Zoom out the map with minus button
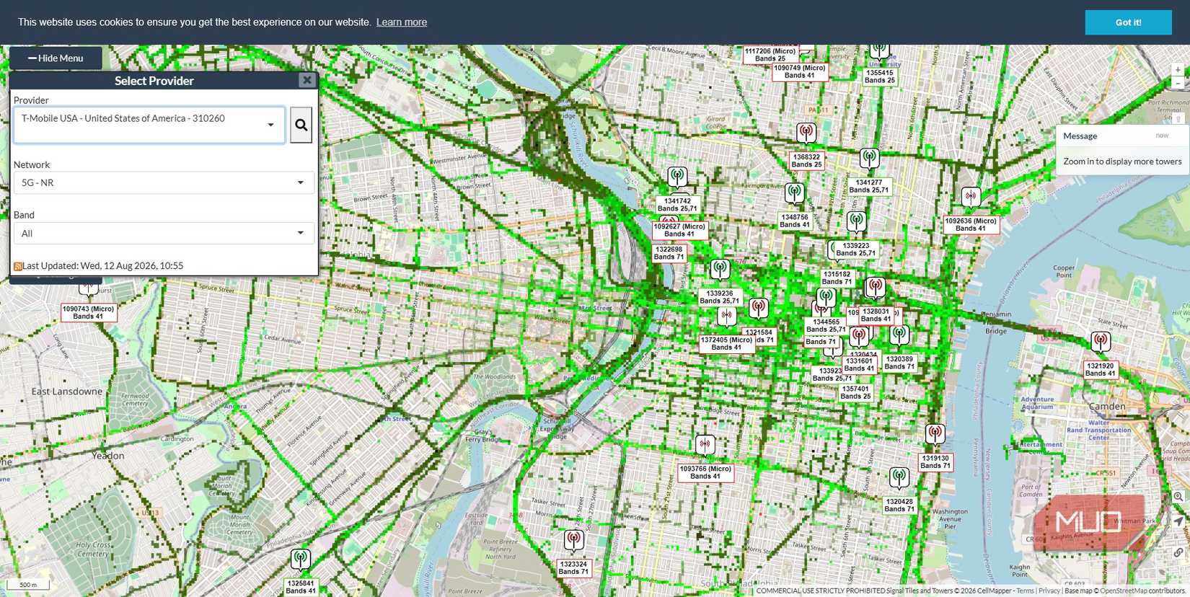The width and height of the screenshot is (1190, 597). click(1178, 83)
